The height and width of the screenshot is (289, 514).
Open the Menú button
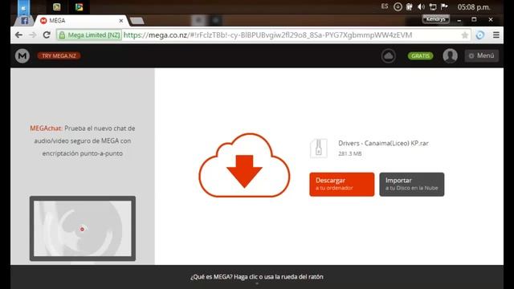click(482, 55)
